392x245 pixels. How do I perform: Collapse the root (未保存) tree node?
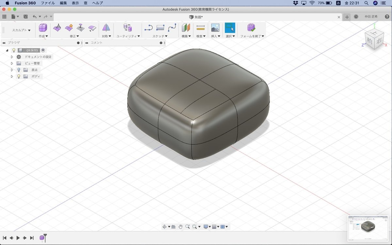point(7,50)
